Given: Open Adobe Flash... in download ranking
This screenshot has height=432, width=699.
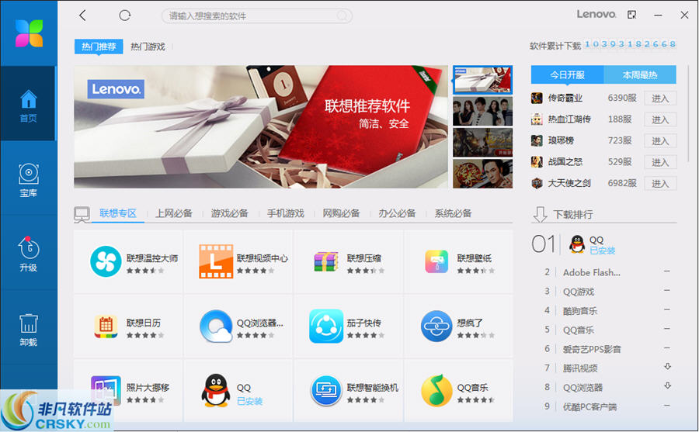Looking at the screenshot, I should [x=592, y=272].
